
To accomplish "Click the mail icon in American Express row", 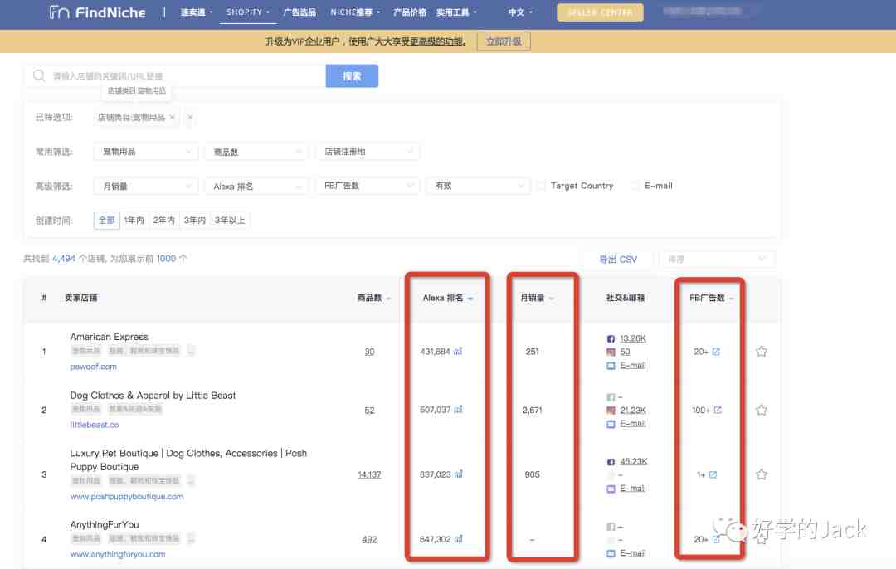I will 611,366.
